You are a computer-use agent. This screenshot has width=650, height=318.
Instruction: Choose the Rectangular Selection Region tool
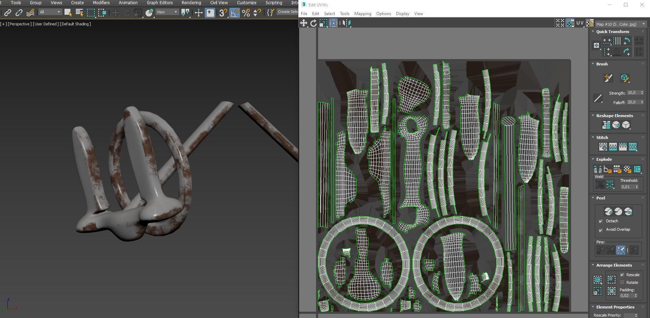(91, 13)
